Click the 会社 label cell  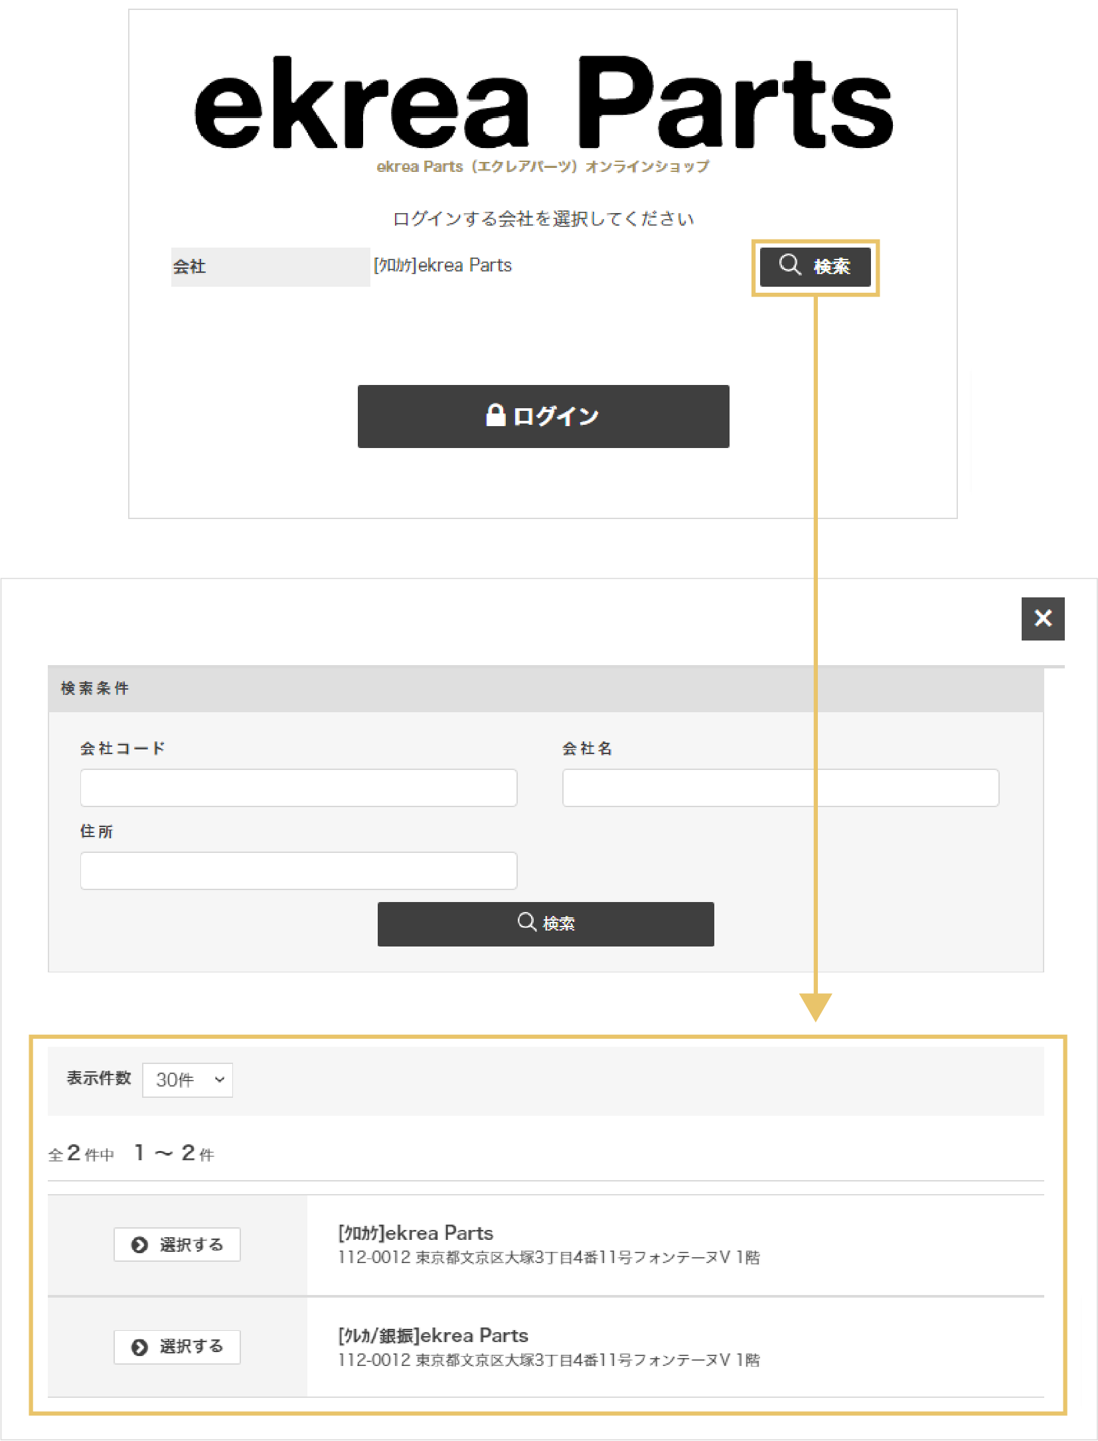[270, 267]
